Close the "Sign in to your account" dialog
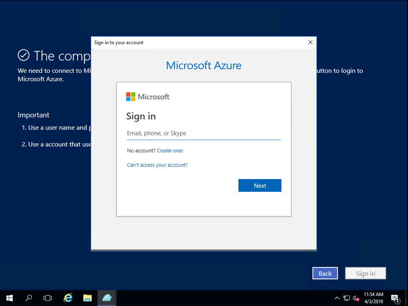Viewport: 408px width, 306px height. point(310,42)
